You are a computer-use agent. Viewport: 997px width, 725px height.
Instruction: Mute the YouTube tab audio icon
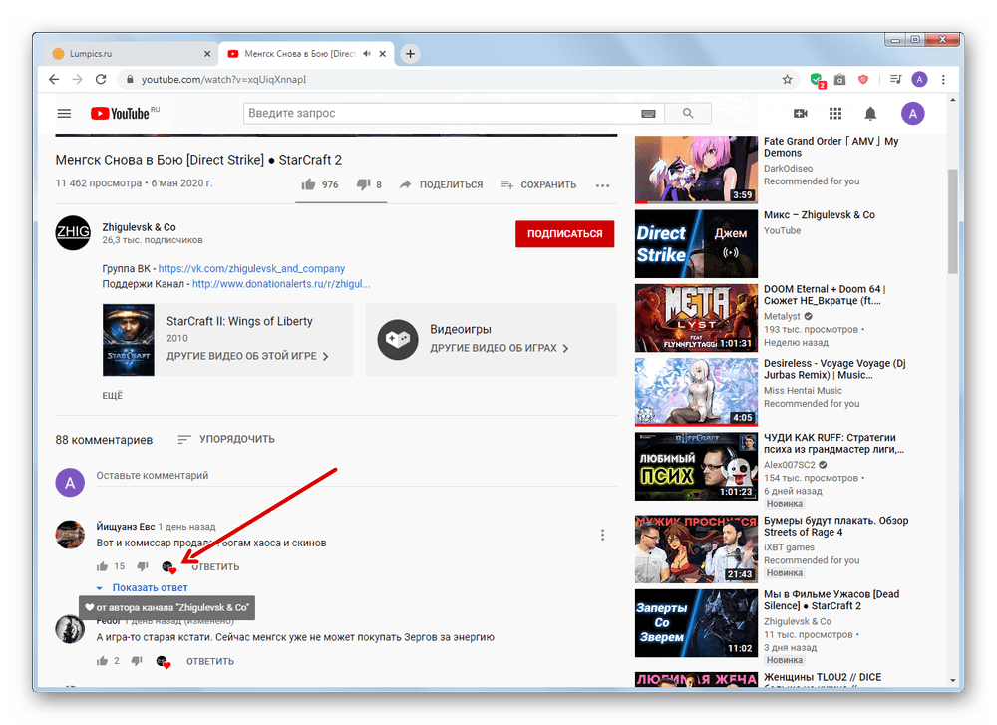pos(367,54)
